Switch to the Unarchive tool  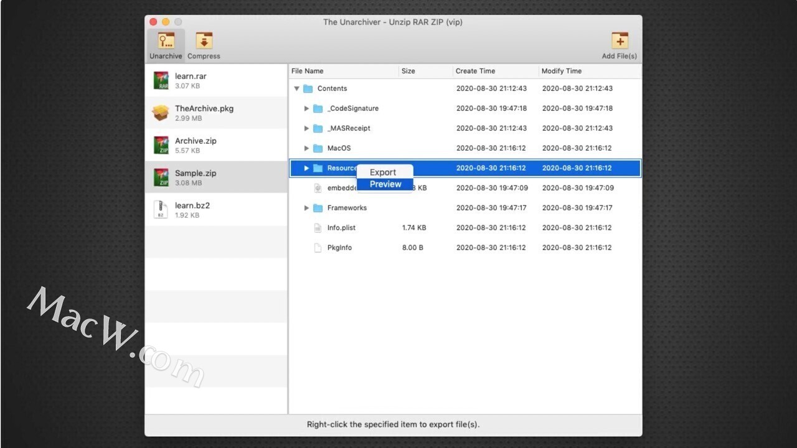tap(166, 45)
